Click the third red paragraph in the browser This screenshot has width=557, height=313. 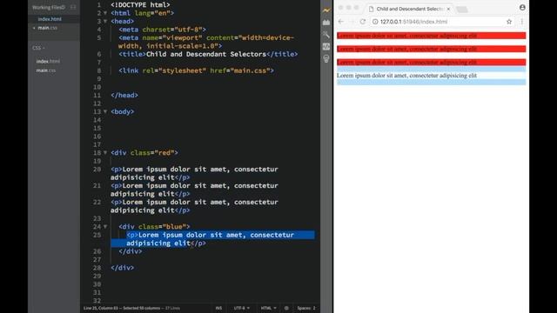pyautogui.click(x=432, y=63)
